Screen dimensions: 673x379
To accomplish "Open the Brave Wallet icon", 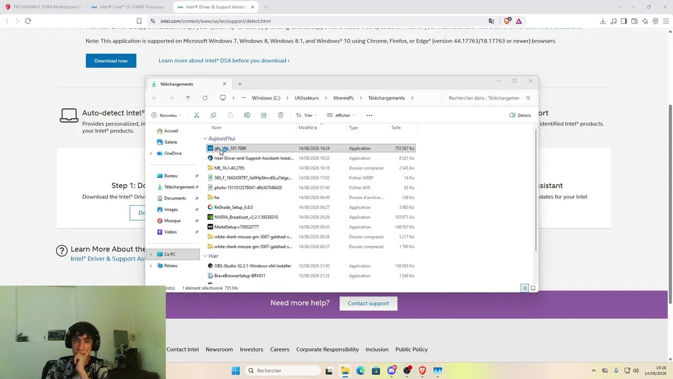I will (634, 21).
